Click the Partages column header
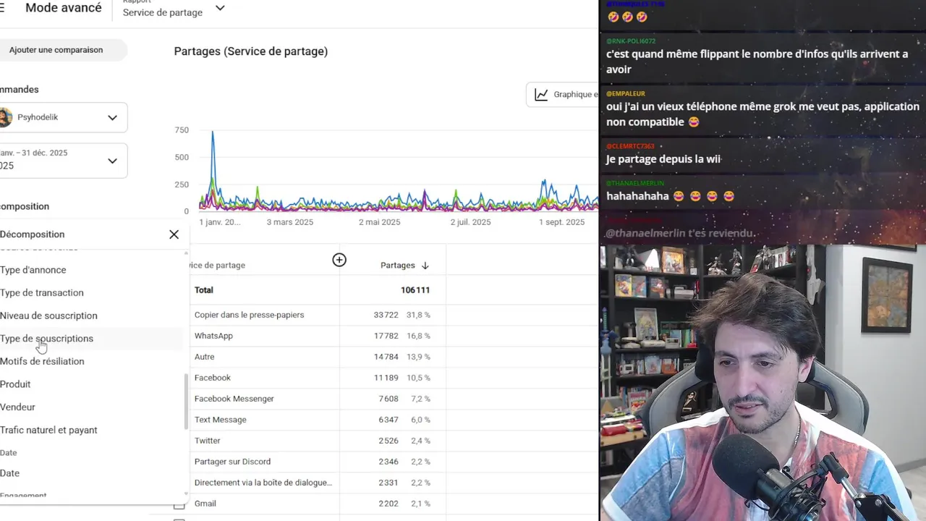Image resolution: width=926 pixels, height=521 pixels. click(x=398, y=266)
